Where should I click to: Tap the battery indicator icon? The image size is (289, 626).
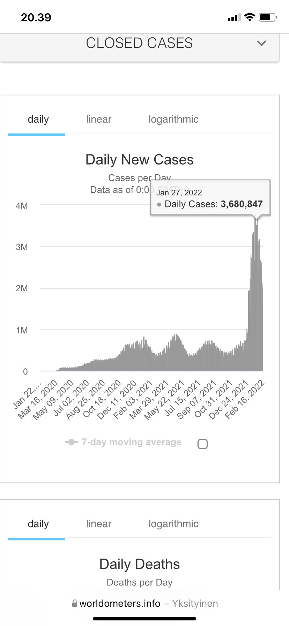click(x=267, y=17)
